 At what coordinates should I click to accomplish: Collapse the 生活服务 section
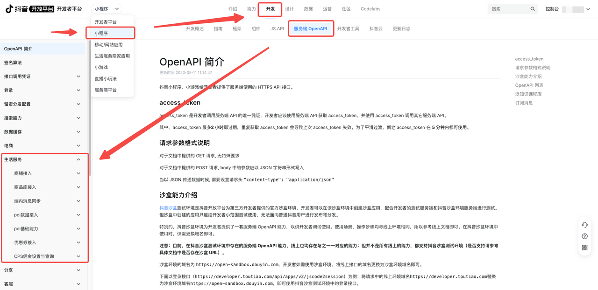point(78,159)
